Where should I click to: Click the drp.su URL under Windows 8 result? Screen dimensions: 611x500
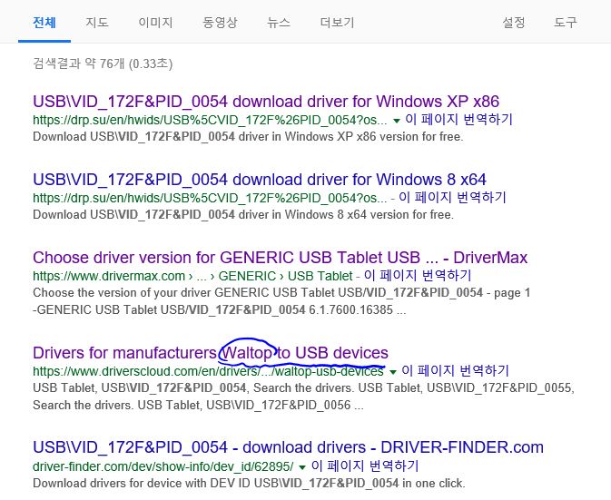click(x=210, y=198)
